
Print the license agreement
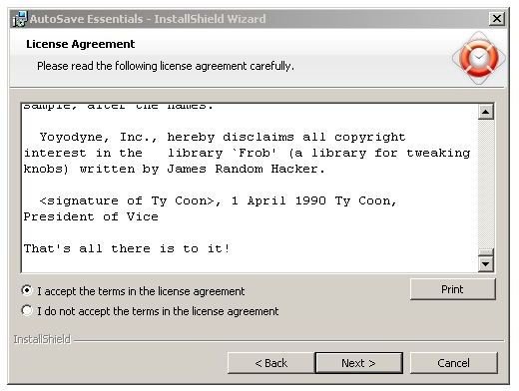click(x=452, y=289)
